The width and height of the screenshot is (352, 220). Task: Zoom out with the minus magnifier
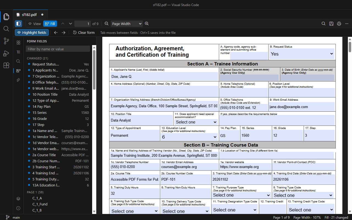pyautogui.click(x=107, y=24)
